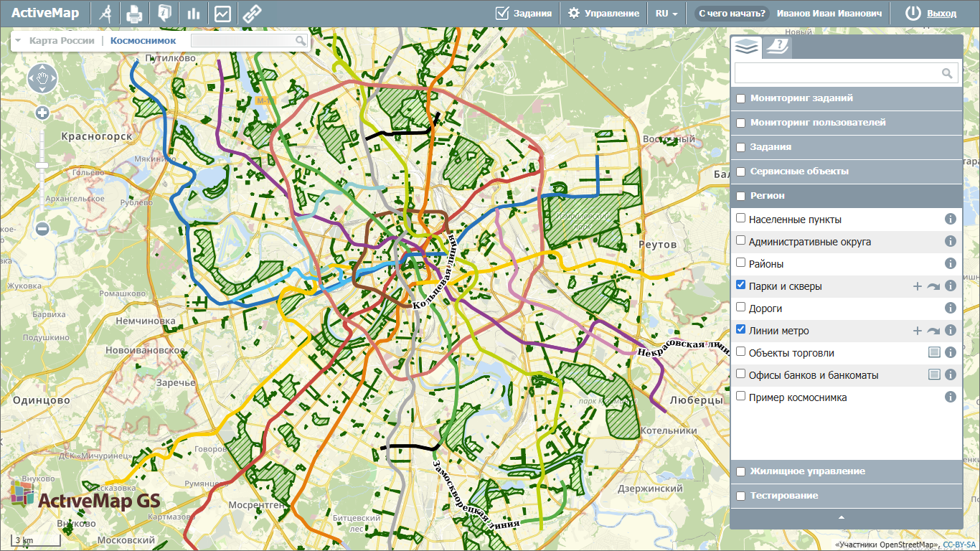Open the Управление menu
Viewport: 980px width, 551px height.
click(603, 13)
